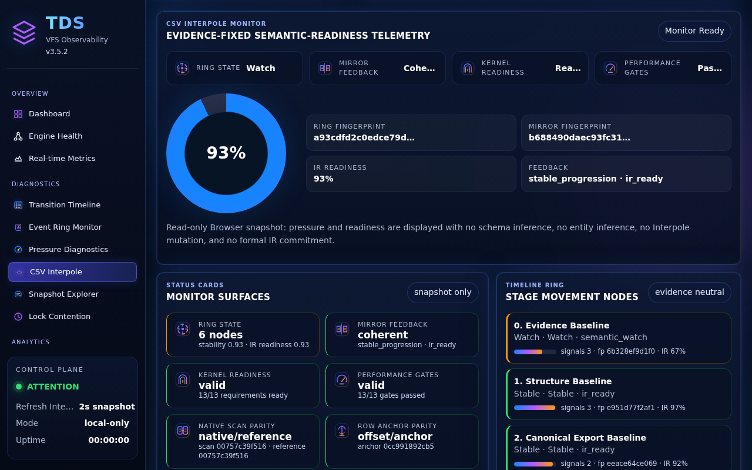Click the ATTENTION status label
Viewport: 752px width, 470px height.
click(x=53, y=387)
